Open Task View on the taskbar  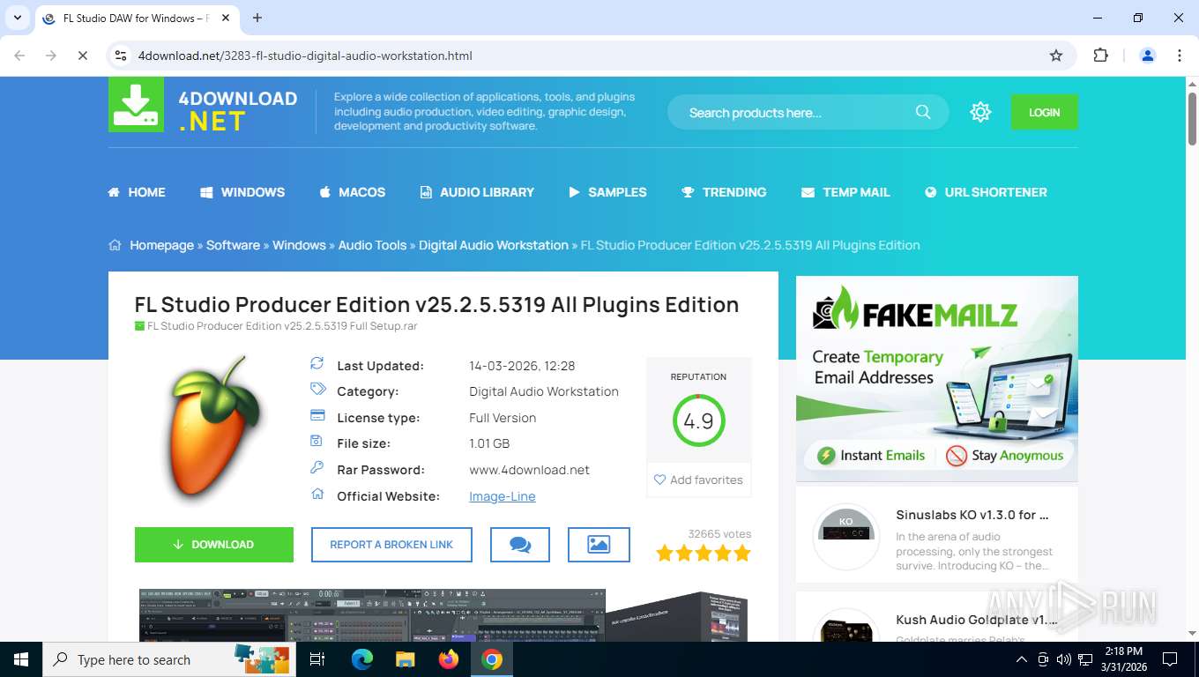(x=317, y=659)
